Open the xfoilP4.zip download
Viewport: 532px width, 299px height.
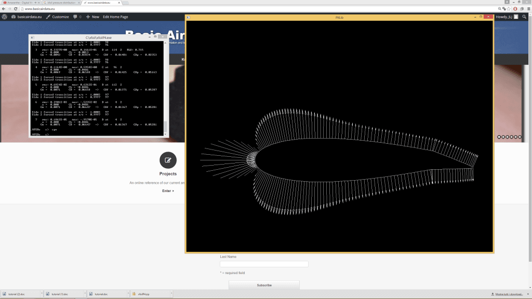(x=150, y=294)
